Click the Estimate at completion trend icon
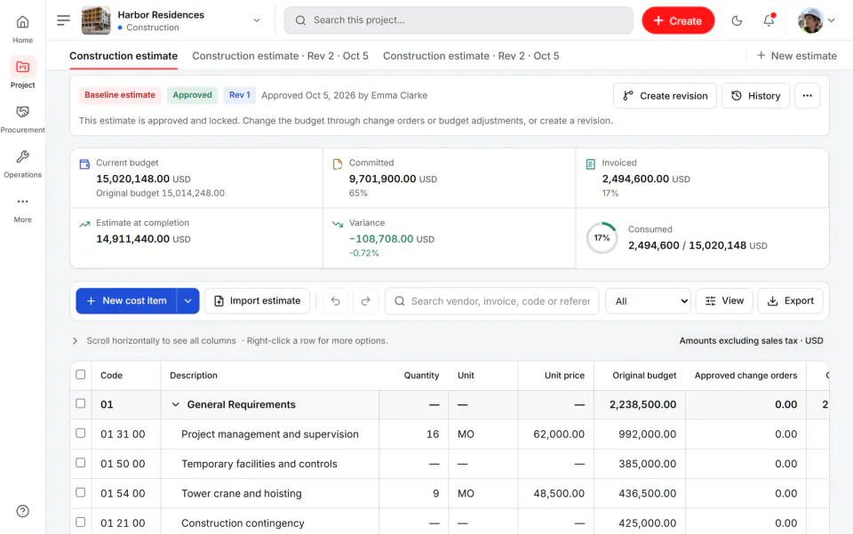 point(84,224)
